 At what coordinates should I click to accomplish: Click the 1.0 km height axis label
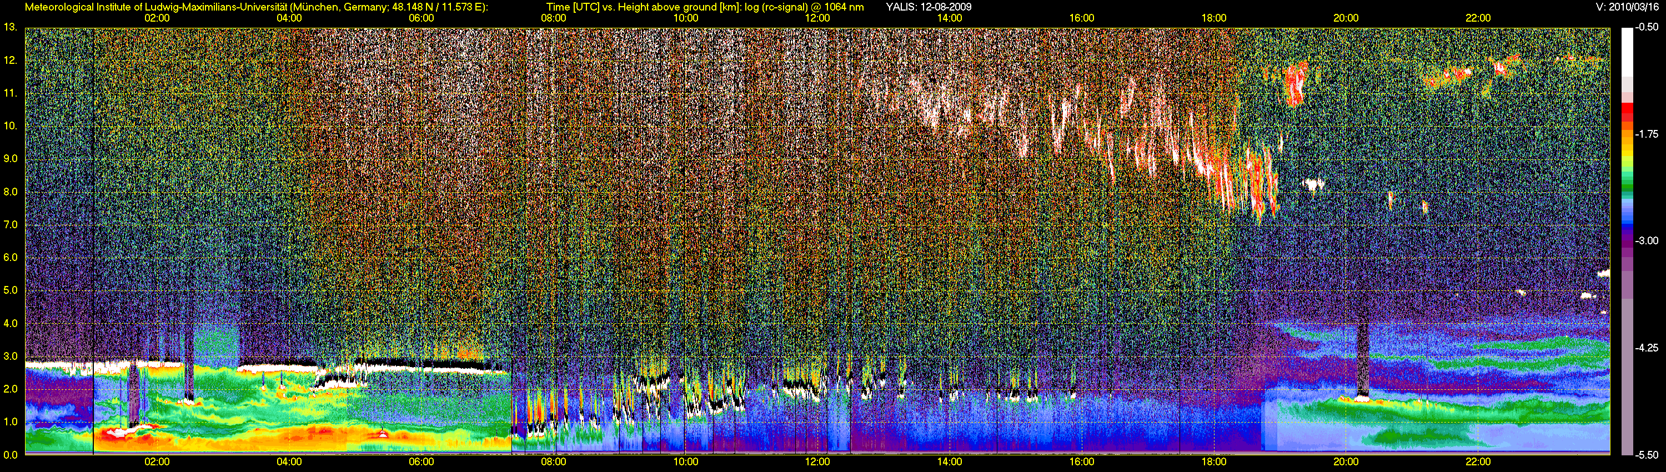[11, 422]
